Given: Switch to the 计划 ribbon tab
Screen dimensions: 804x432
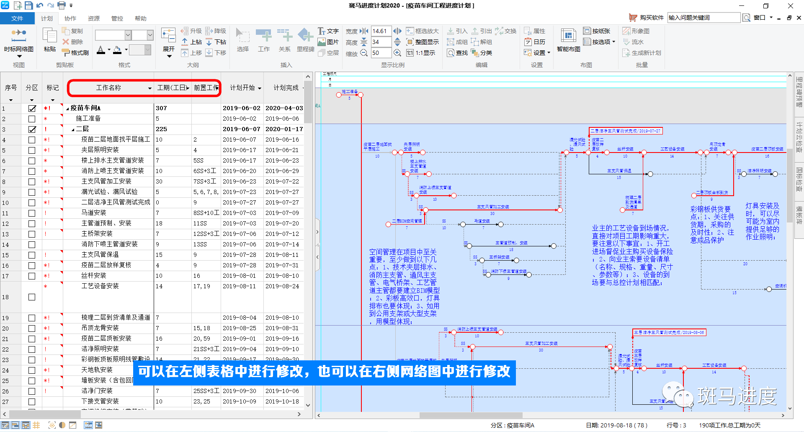Looking at the screenshot, I should click(x=47, y=18).
